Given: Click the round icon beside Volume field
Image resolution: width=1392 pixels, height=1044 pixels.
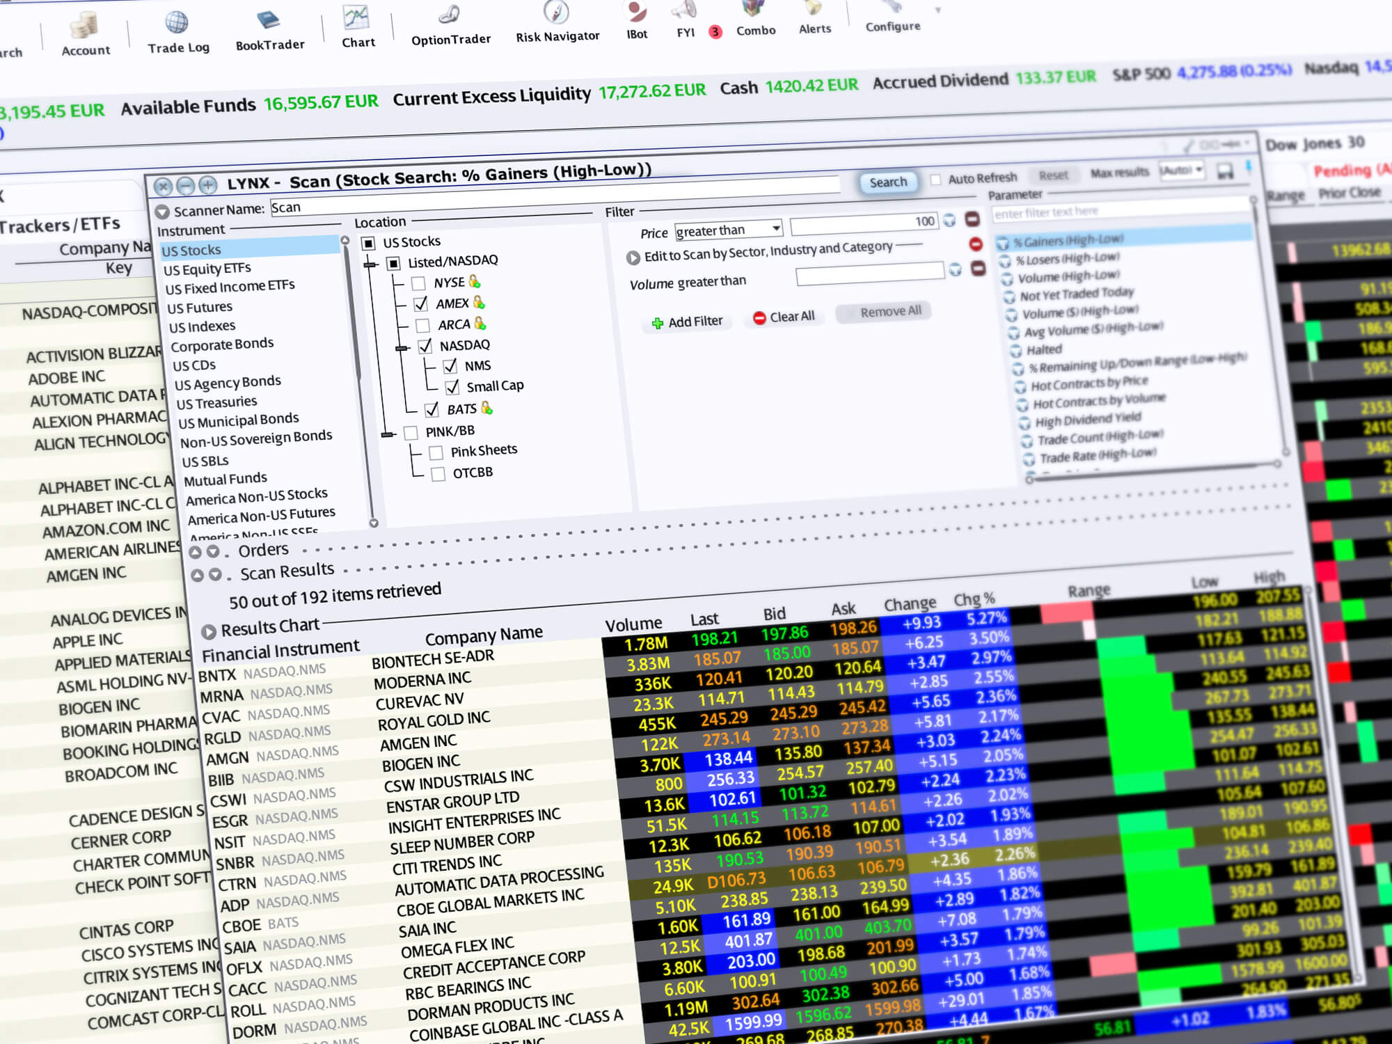Looking at the screenshot, I should point(956,269).
